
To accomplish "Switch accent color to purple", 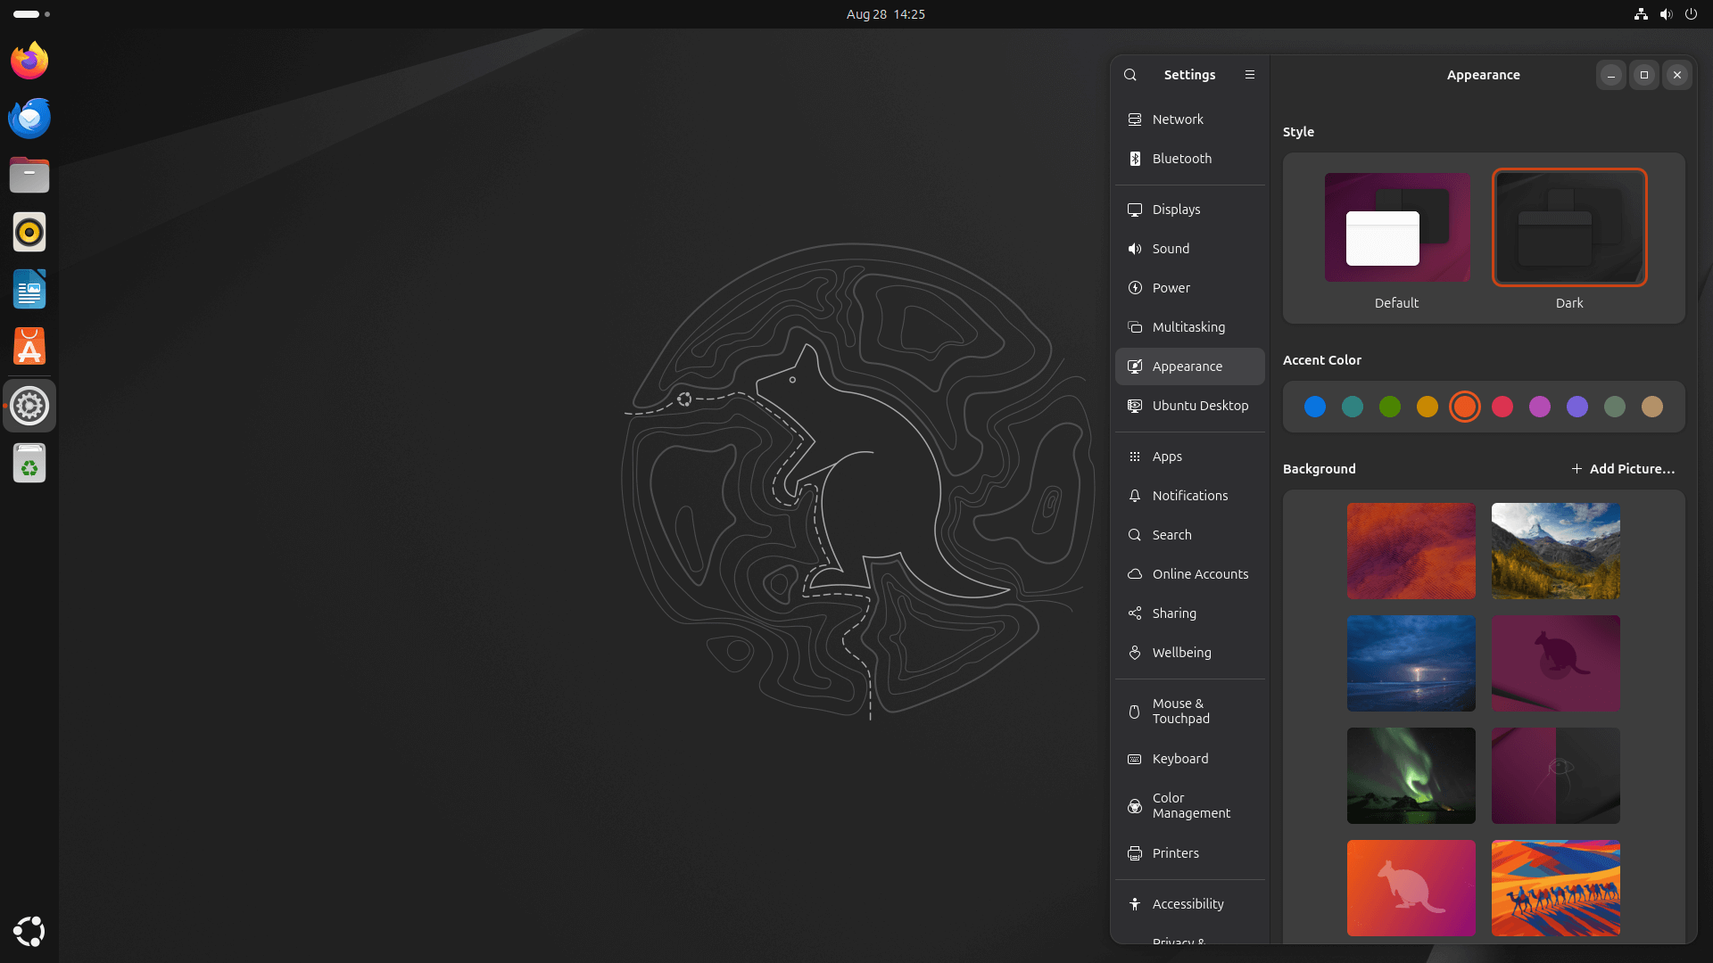I will [1577, 407].
